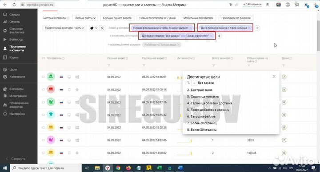Check visitor row with last visit 18:16:01
Image resolution: width=320 pixels, height=172 pixels.
pos(43,77)
